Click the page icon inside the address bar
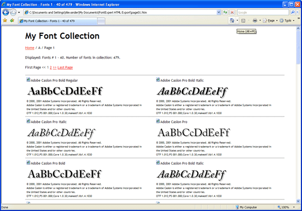The image size is (302, 211). coord(26,13)
